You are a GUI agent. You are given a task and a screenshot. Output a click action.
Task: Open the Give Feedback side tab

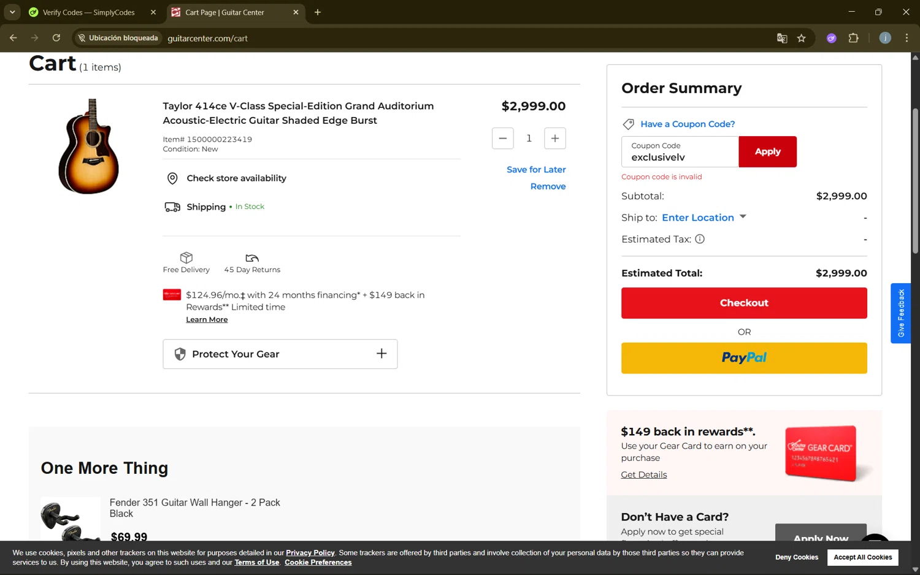pos(900,313)
